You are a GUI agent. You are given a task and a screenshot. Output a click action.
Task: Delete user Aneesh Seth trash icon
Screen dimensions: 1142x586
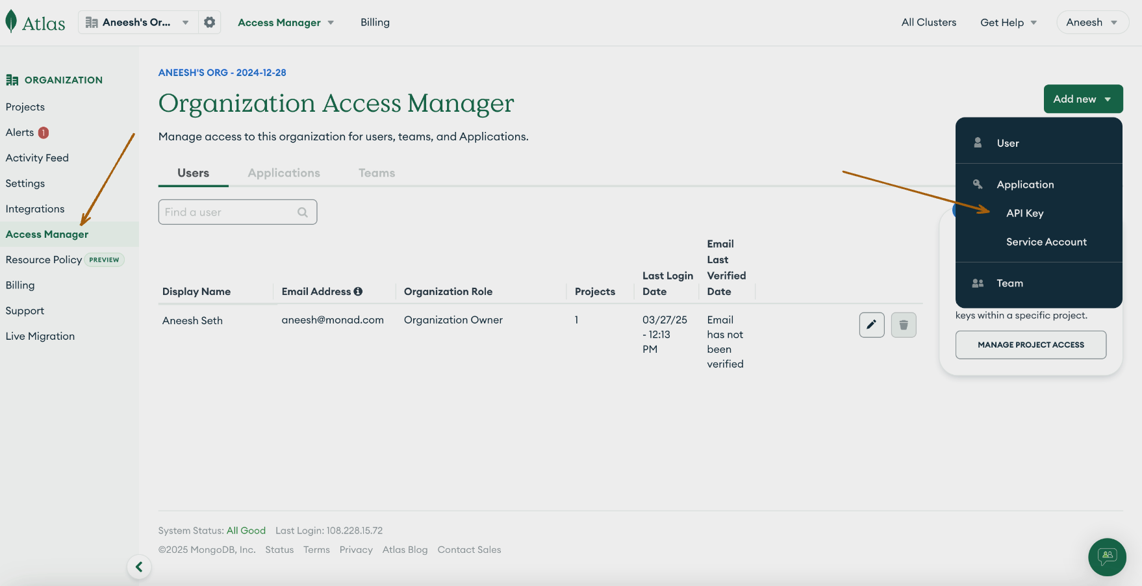pos(903,325)
